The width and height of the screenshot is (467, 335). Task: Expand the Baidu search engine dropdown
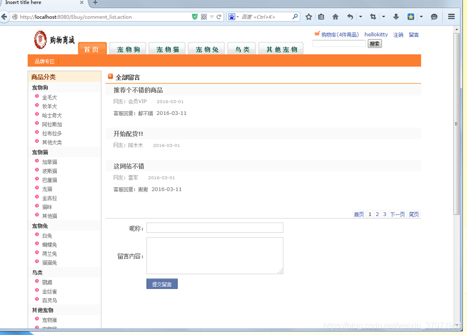pos(238,17)
